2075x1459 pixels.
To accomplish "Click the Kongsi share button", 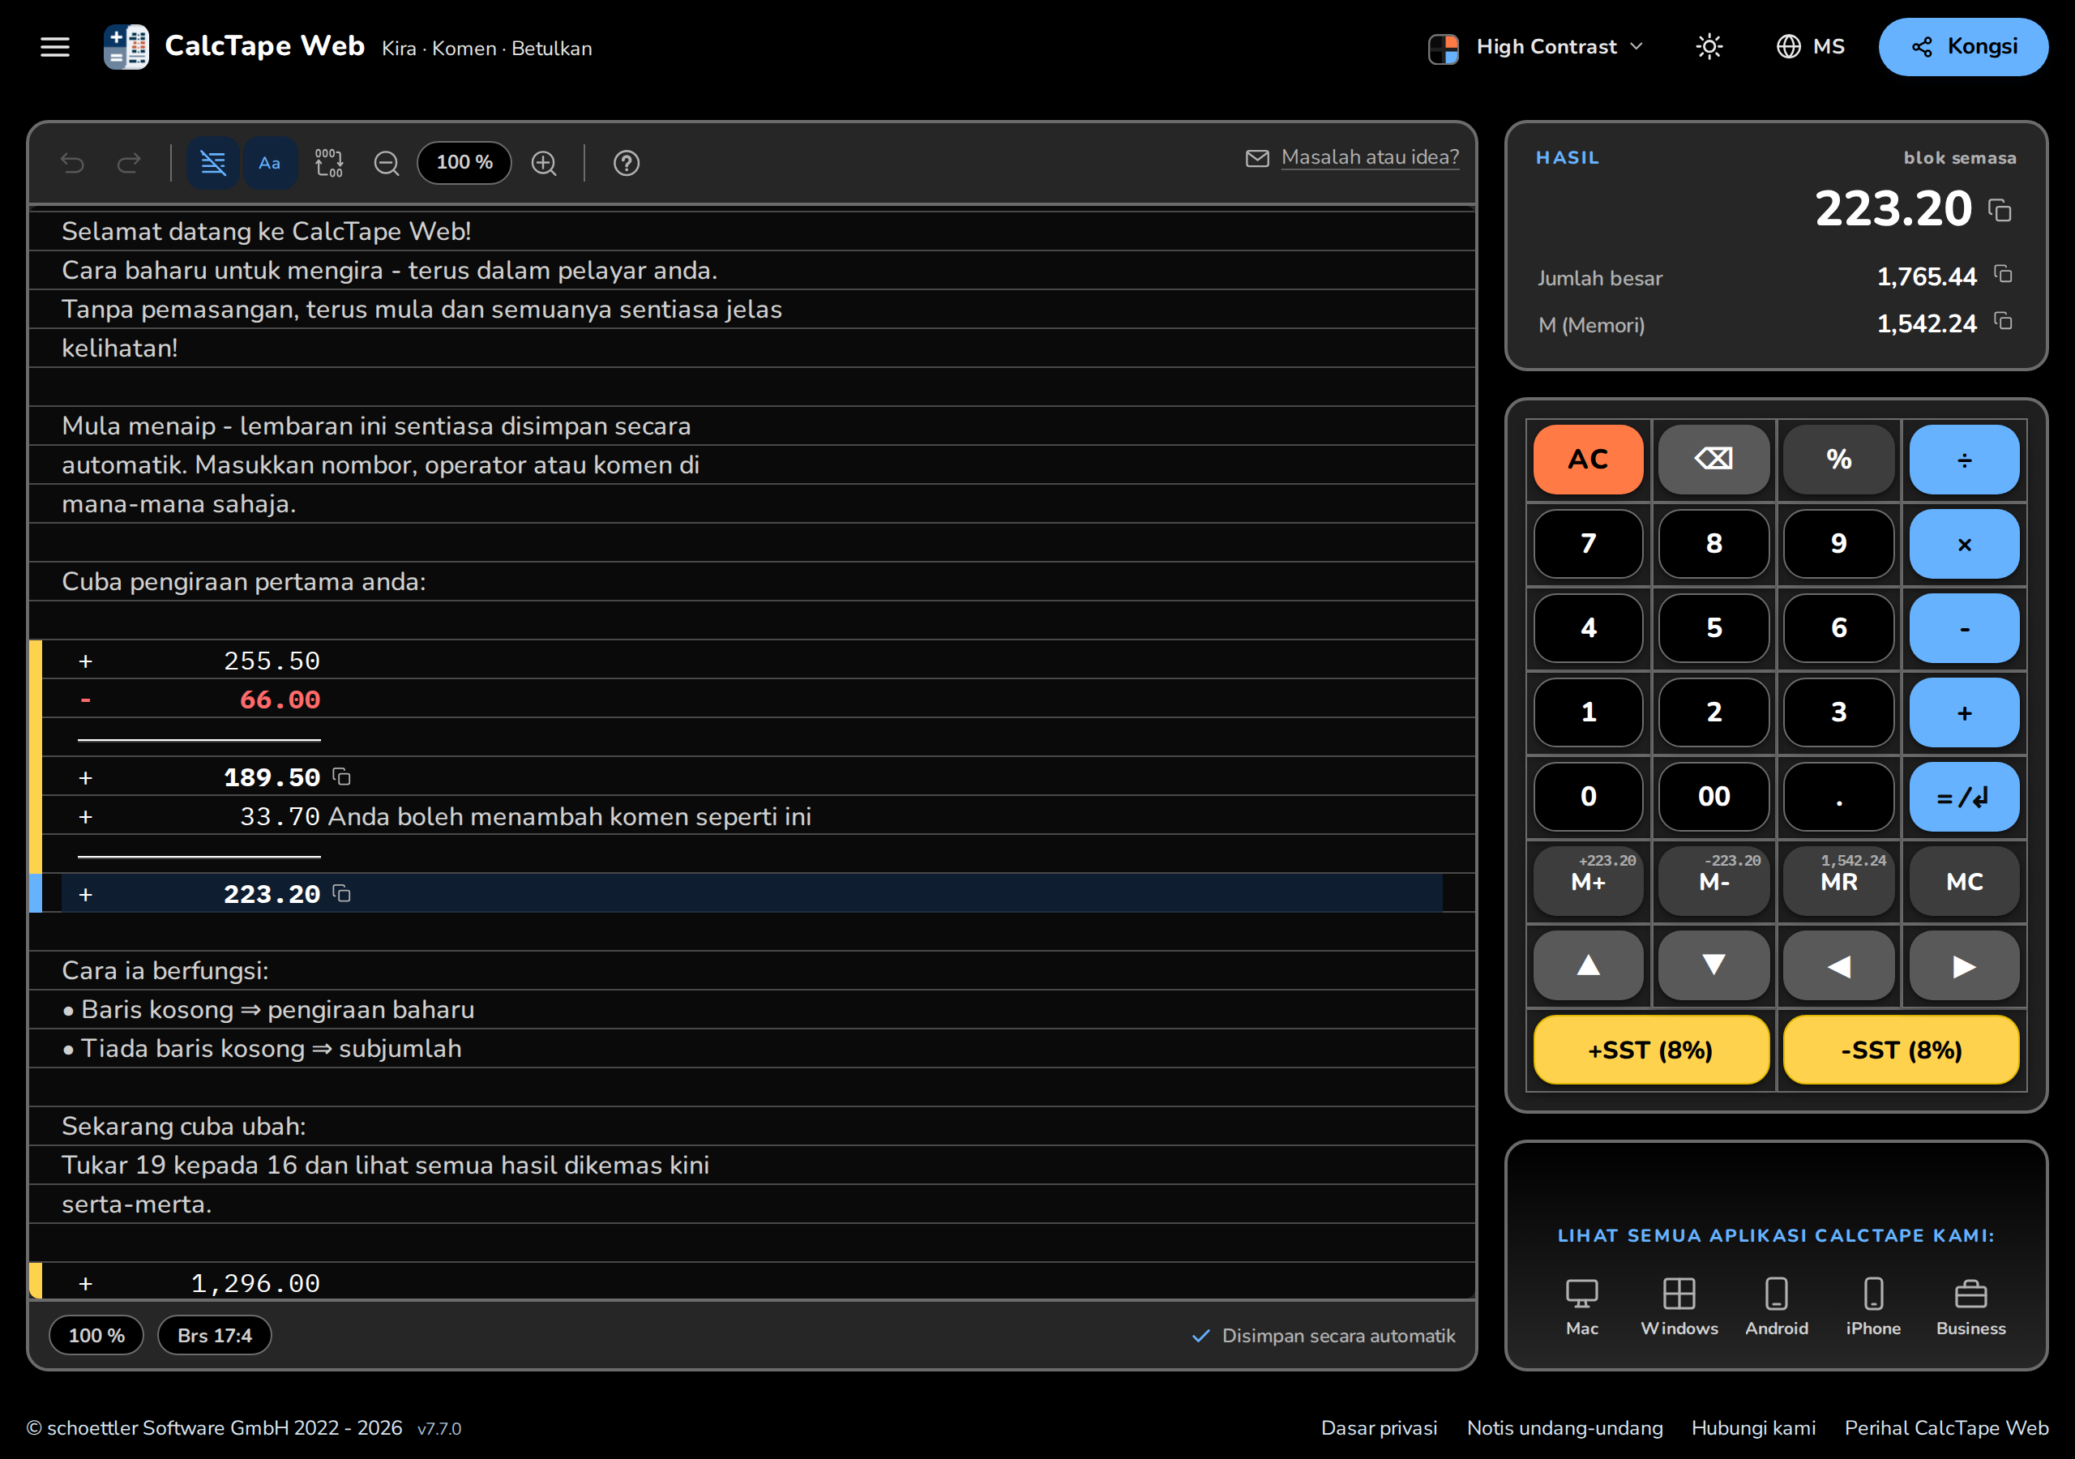I will point(1963,46).
